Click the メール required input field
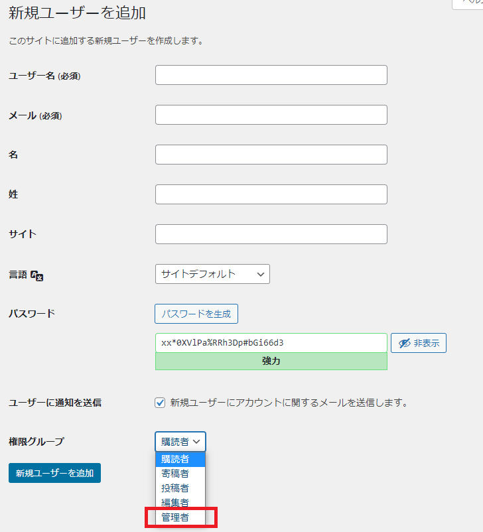Image resolution: width=483 pixels, height=532 pixels. click(271, 114)
